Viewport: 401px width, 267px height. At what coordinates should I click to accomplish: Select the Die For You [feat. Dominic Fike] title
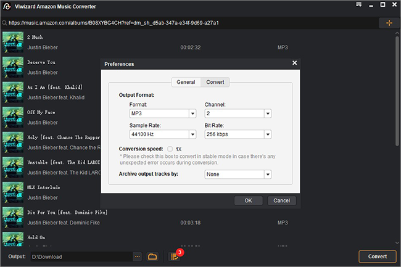67,213
